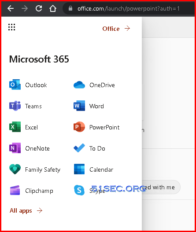
Task: Select the office.com address bar
Action: click(x=129, y=8)
